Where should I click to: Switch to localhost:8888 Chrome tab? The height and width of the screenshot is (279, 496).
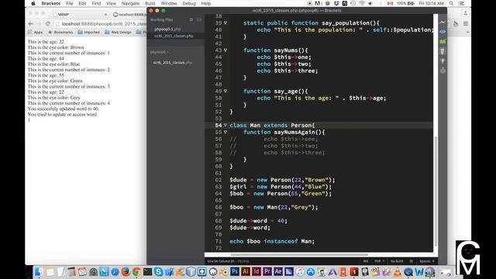point(130,15)
